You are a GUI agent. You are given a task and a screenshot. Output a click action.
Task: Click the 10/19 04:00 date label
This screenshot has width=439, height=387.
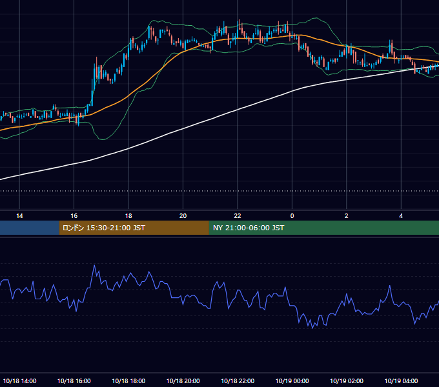[x=401, y=381]
